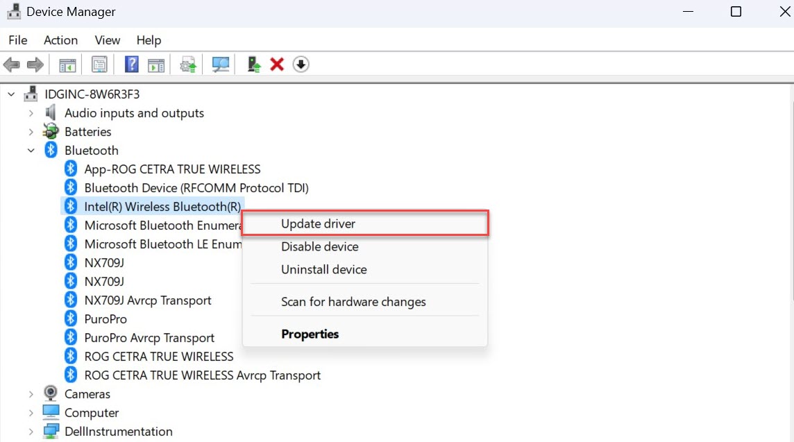Open the File menu
This screenshot has height=442, width=794.
(x=18, y=40)
